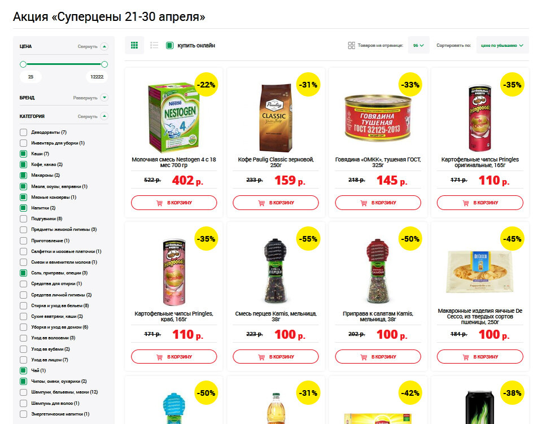The image size is (542, 424).
Task: Click the -45% discount badge on De Cecco pasta
Action: [512, 239]
